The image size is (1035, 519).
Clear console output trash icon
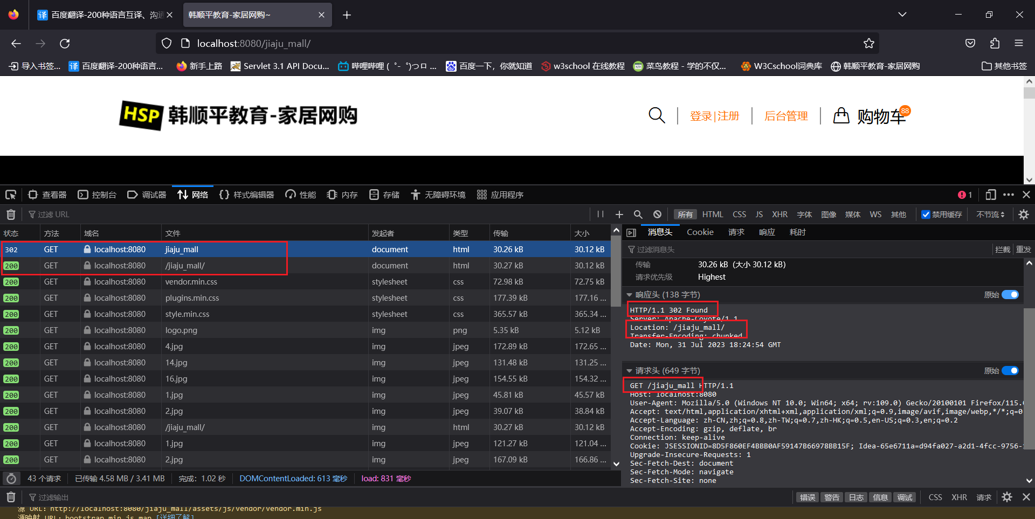(x=11, y=497)
